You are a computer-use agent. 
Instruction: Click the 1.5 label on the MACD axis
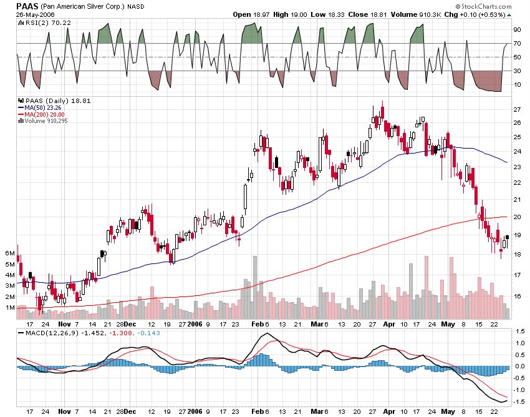[x=521, y=331]
